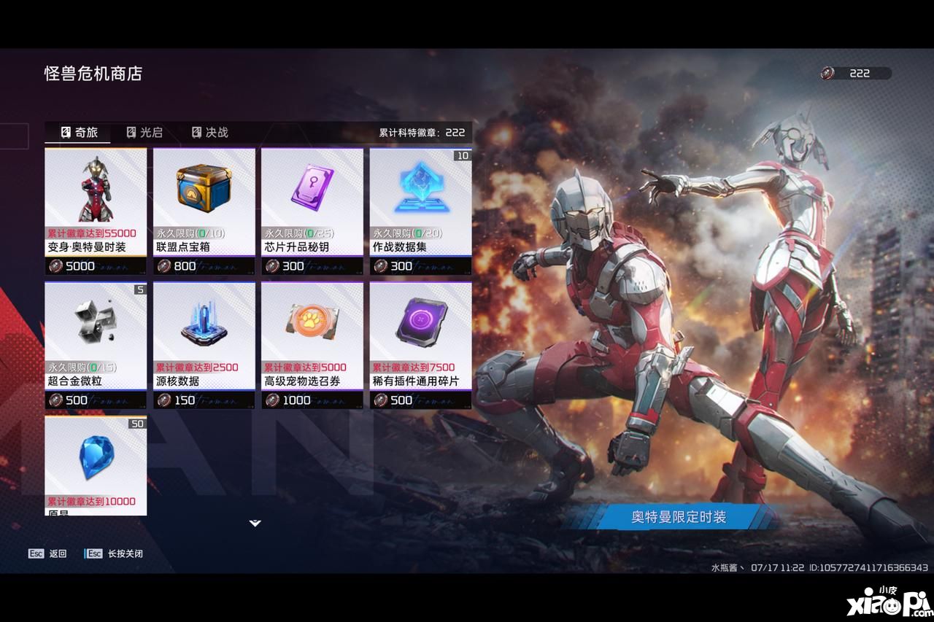Click the 累计徽章达到7500 requirement text
The image size is (934, 622).
(x=414, y=368)
